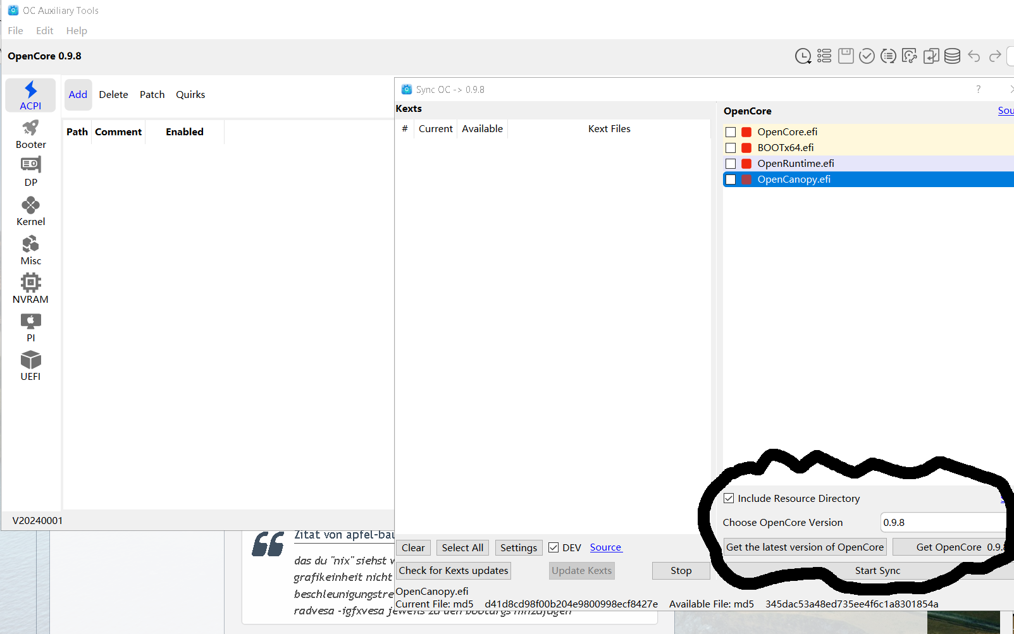Select the OpenRuntime.efi file name

click(796, 164)
